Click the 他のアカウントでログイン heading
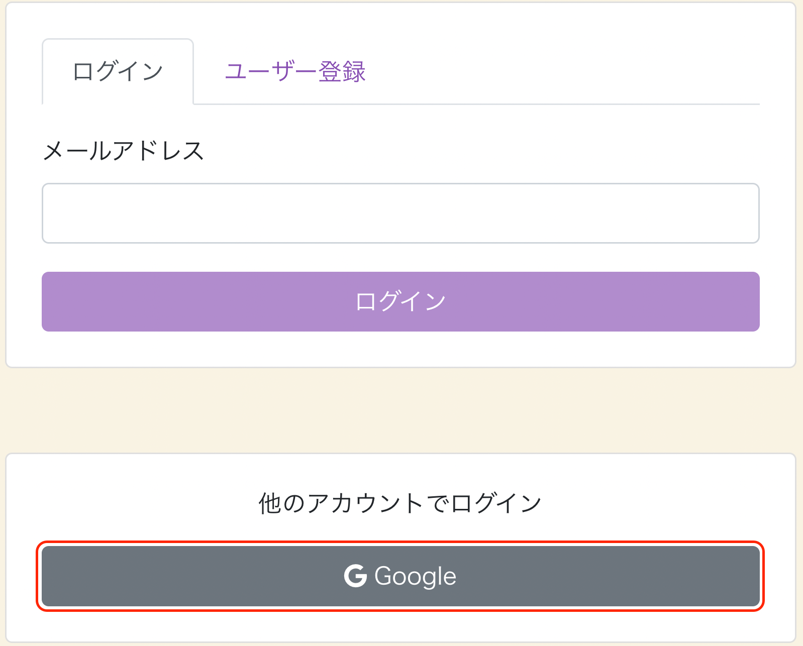 click(x=400, y=503)
